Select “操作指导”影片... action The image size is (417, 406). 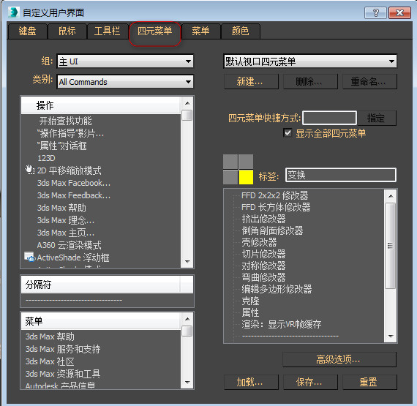[x=70, y=133]
